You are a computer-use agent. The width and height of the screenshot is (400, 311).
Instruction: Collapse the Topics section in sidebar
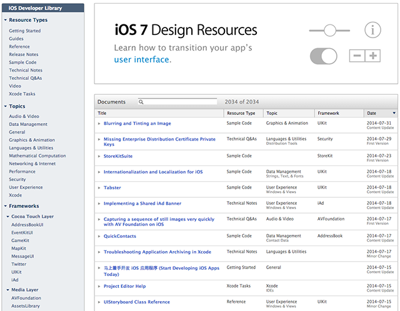pos(6,106)
